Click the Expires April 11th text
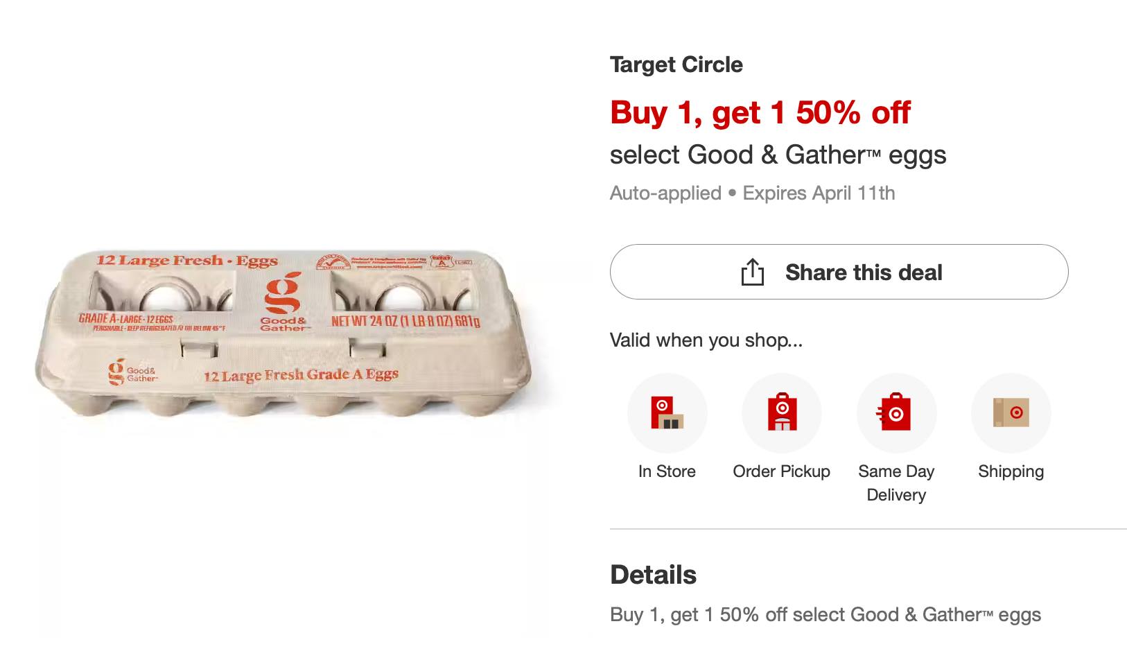The height and width of the screenshot is (660, 1127). [x=819, y=193]
